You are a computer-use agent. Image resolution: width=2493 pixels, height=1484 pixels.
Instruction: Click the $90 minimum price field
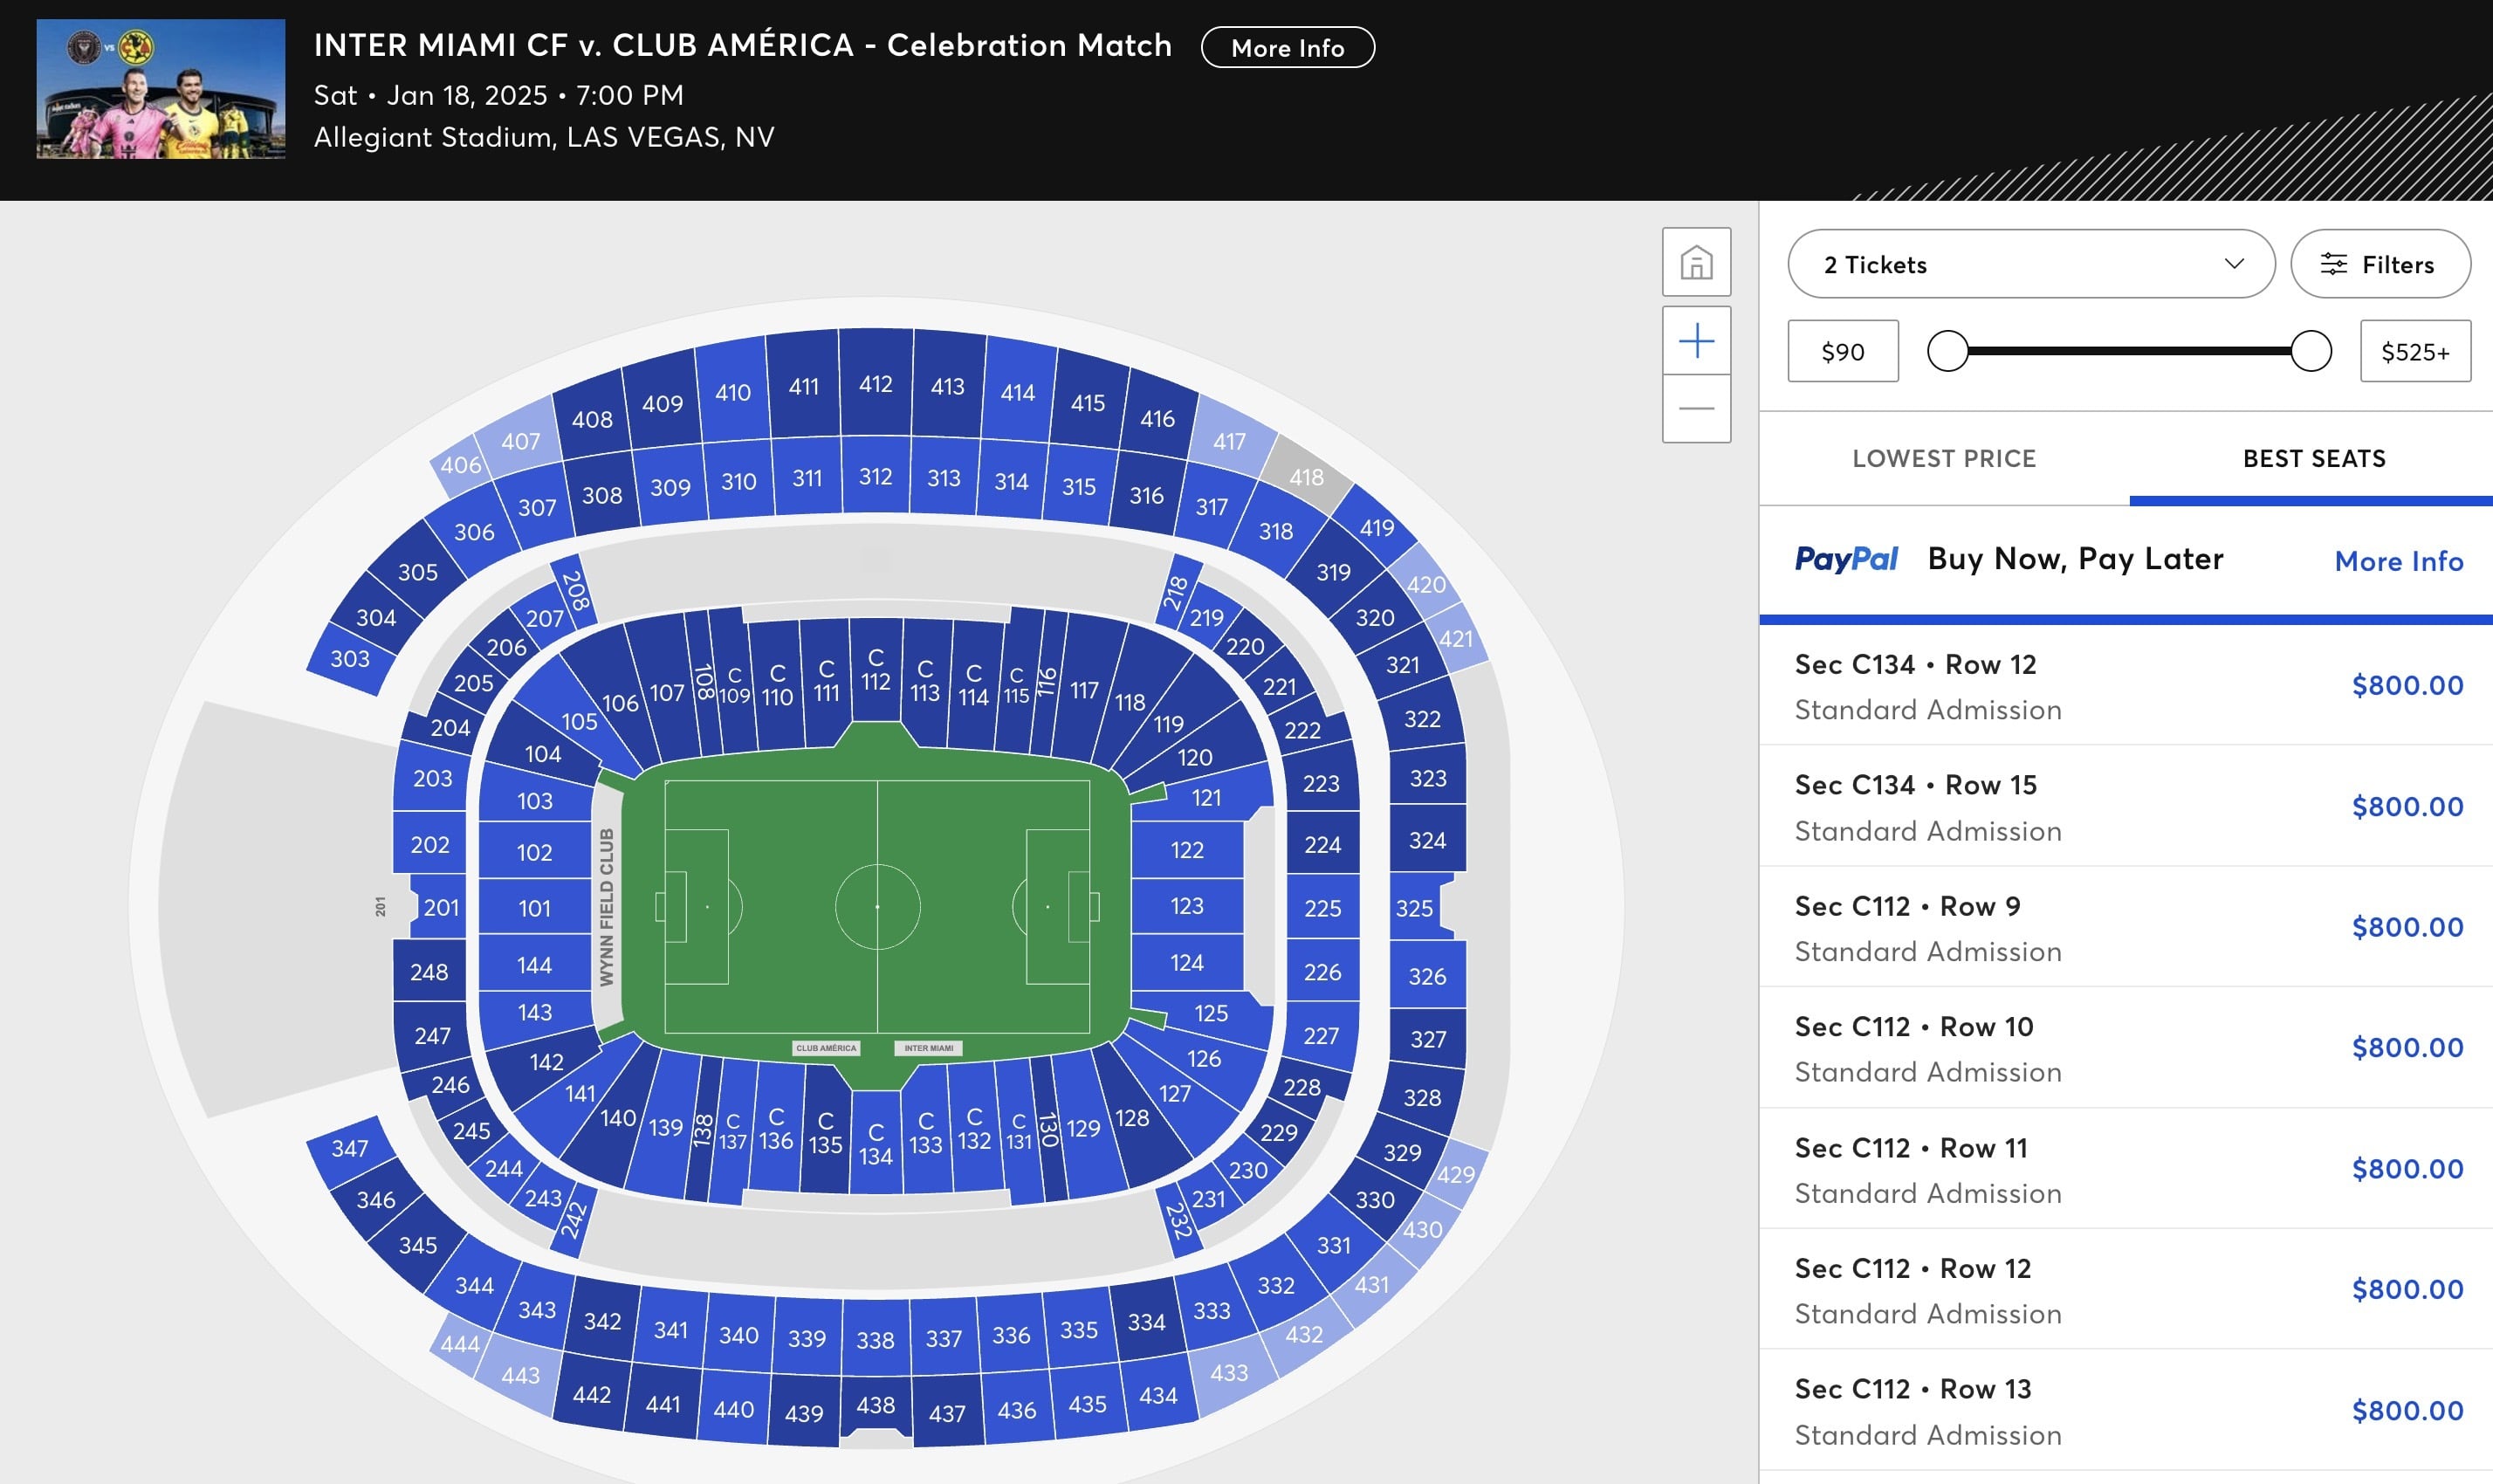(1842, 351)
